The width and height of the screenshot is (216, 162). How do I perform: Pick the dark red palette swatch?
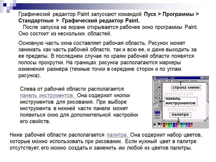point(164,124)
